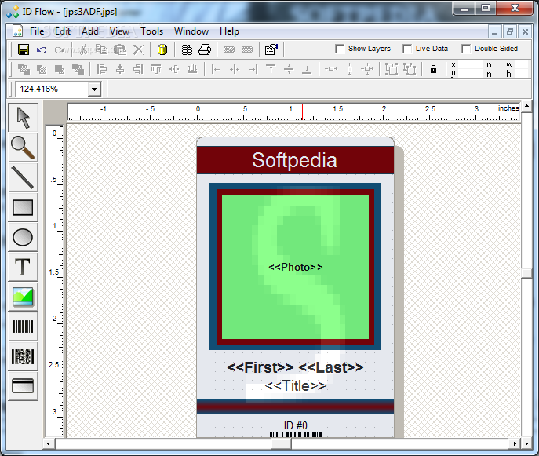Open the View menu
Screen dimensions: 539x456
coord(119,31)
